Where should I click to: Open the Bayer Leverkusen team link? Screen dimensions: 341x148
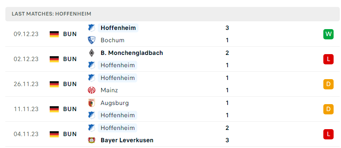point(127,140)
